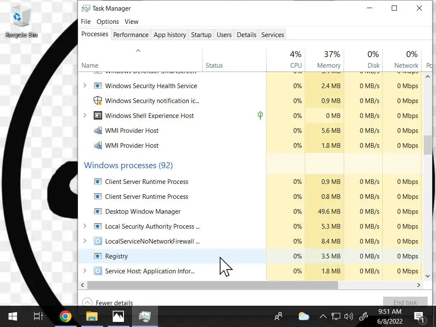Click the vertical scrollbar up arrow
Viewport: 436px width, 327px height.
tap(427, 77)
